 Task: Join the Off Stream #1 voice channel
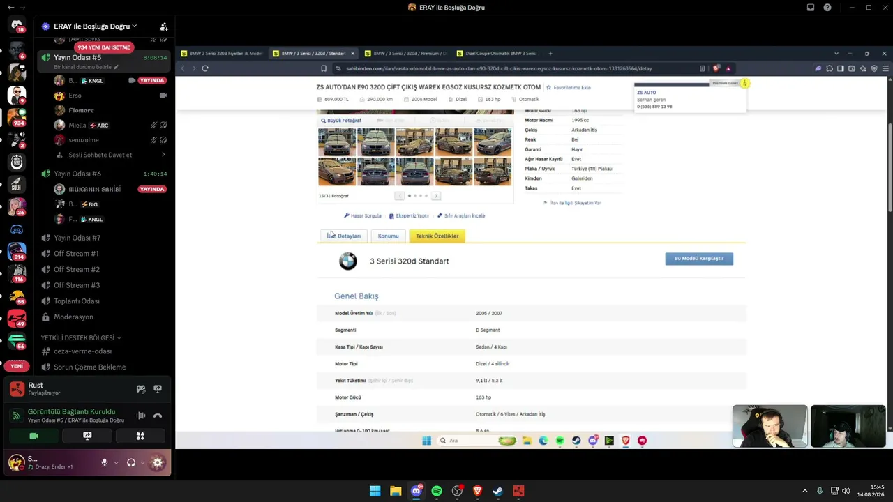coord(76,254)
